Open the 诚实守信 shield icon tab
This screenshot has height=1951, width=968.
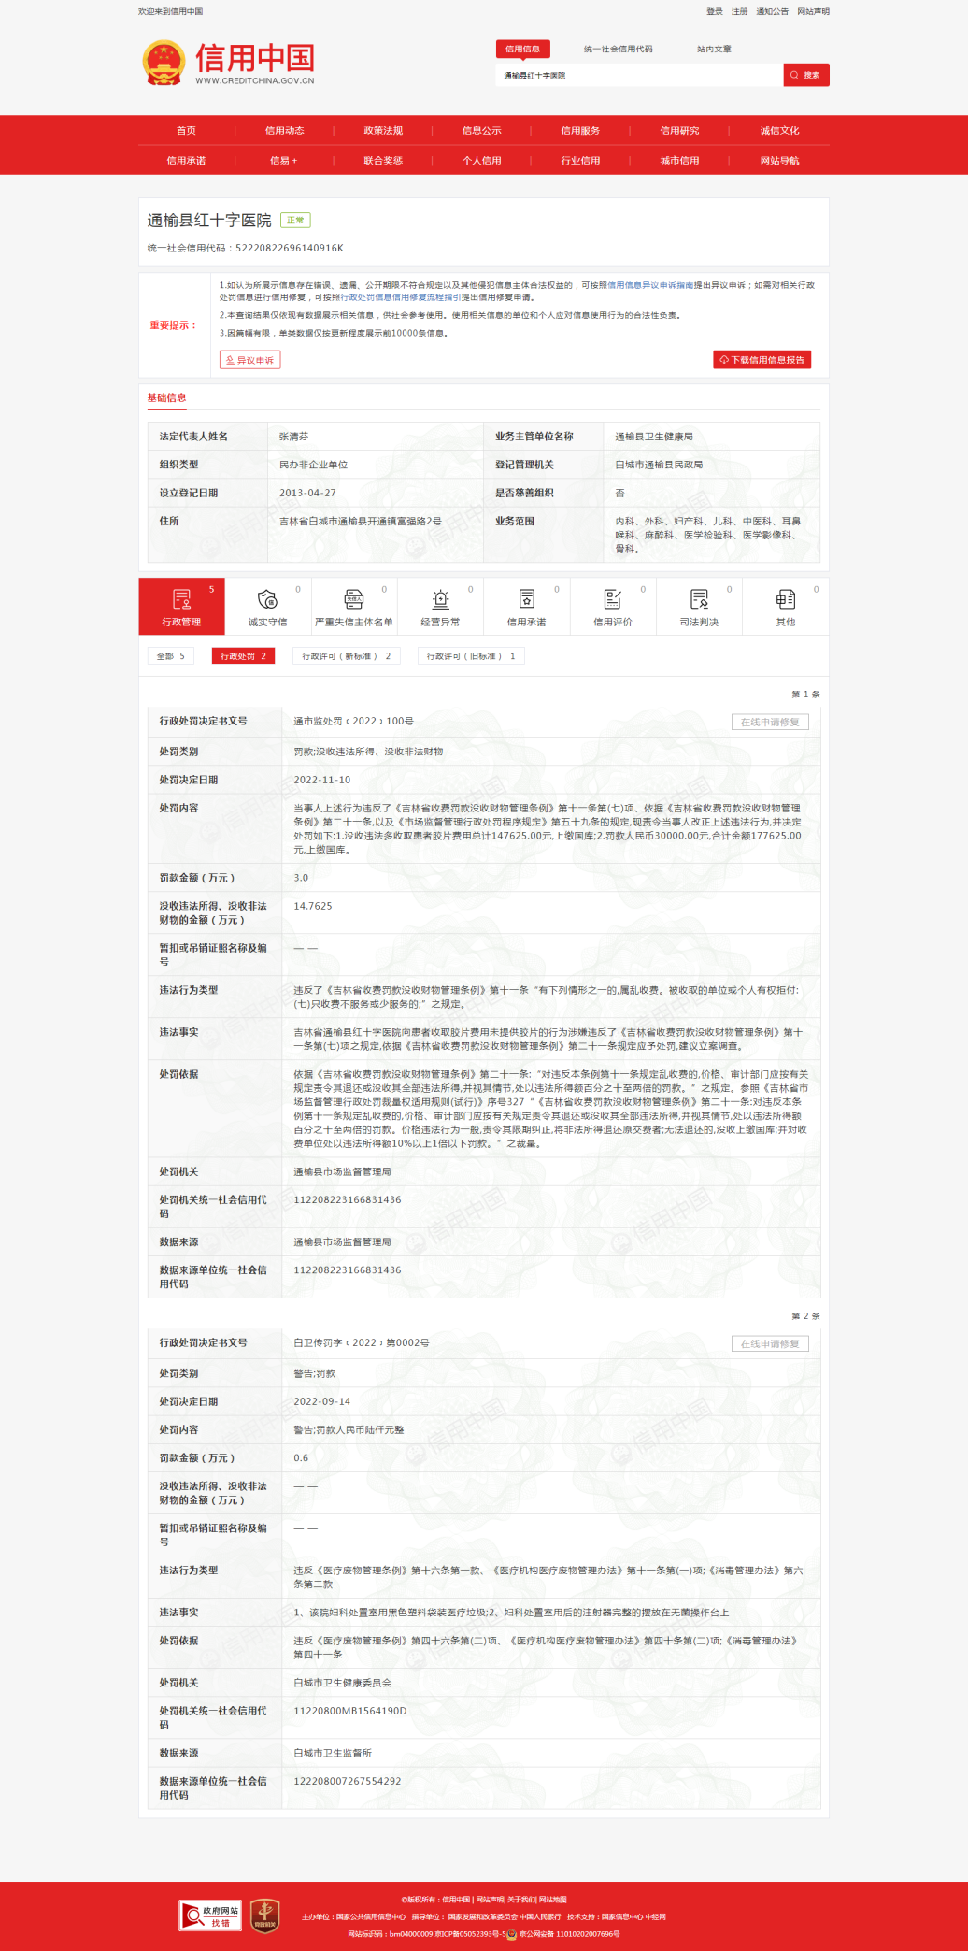point(268,607)
